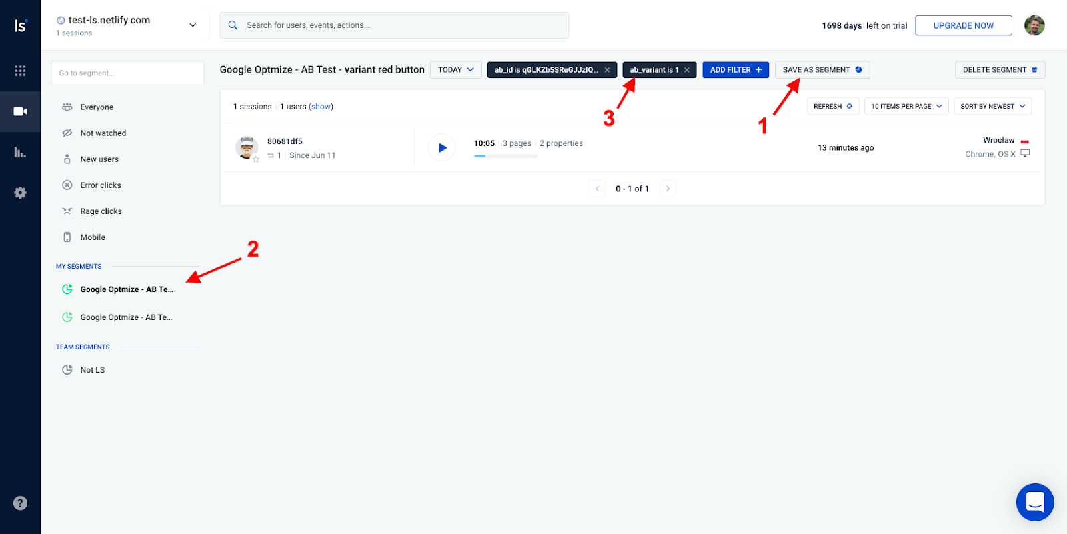This screenshot has width=1067, height=534.
Task: Play the 80681df5 session recording
Action: coord(442,147)
